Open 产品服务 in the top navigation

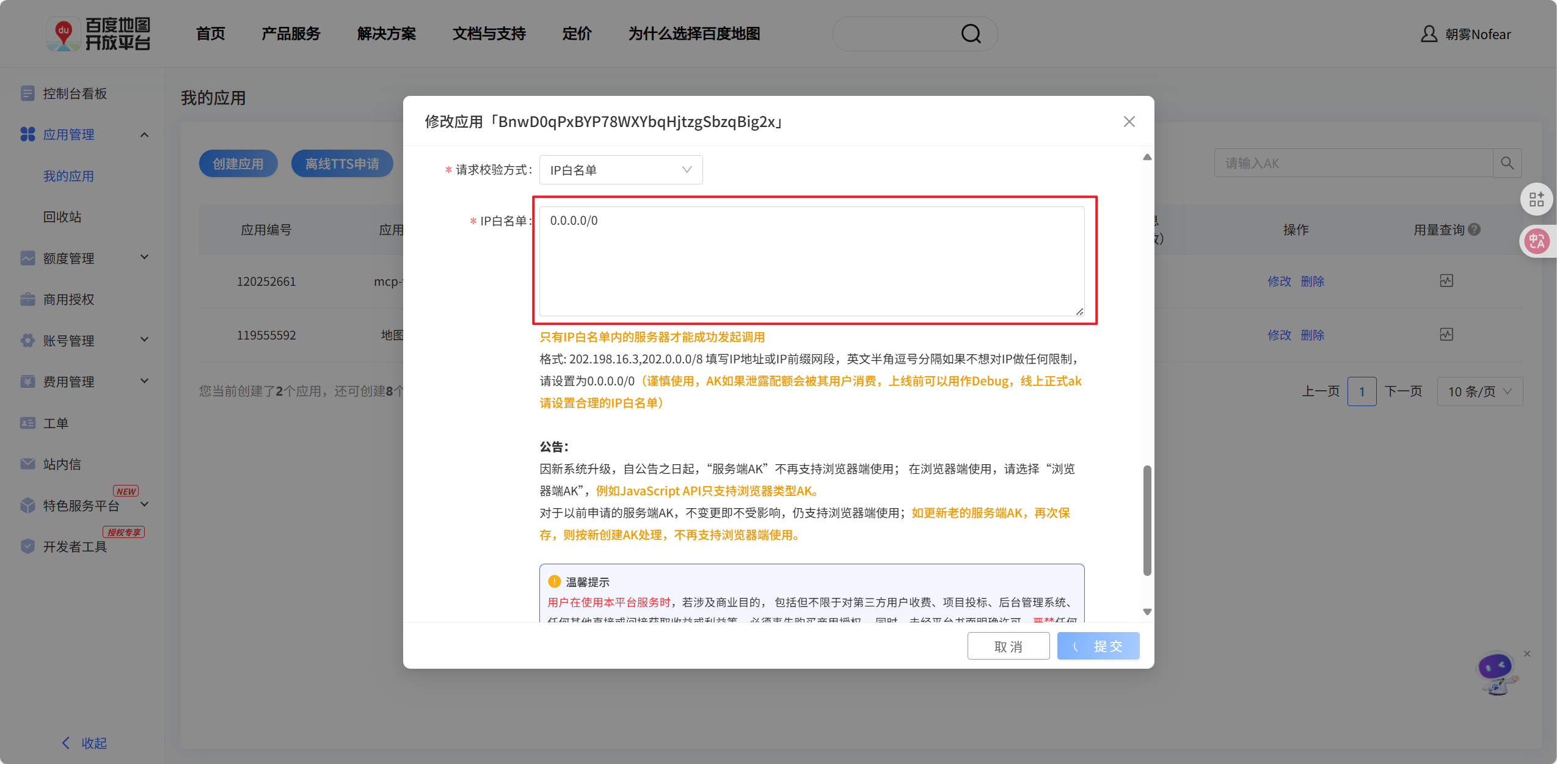[x=291, y=34]
